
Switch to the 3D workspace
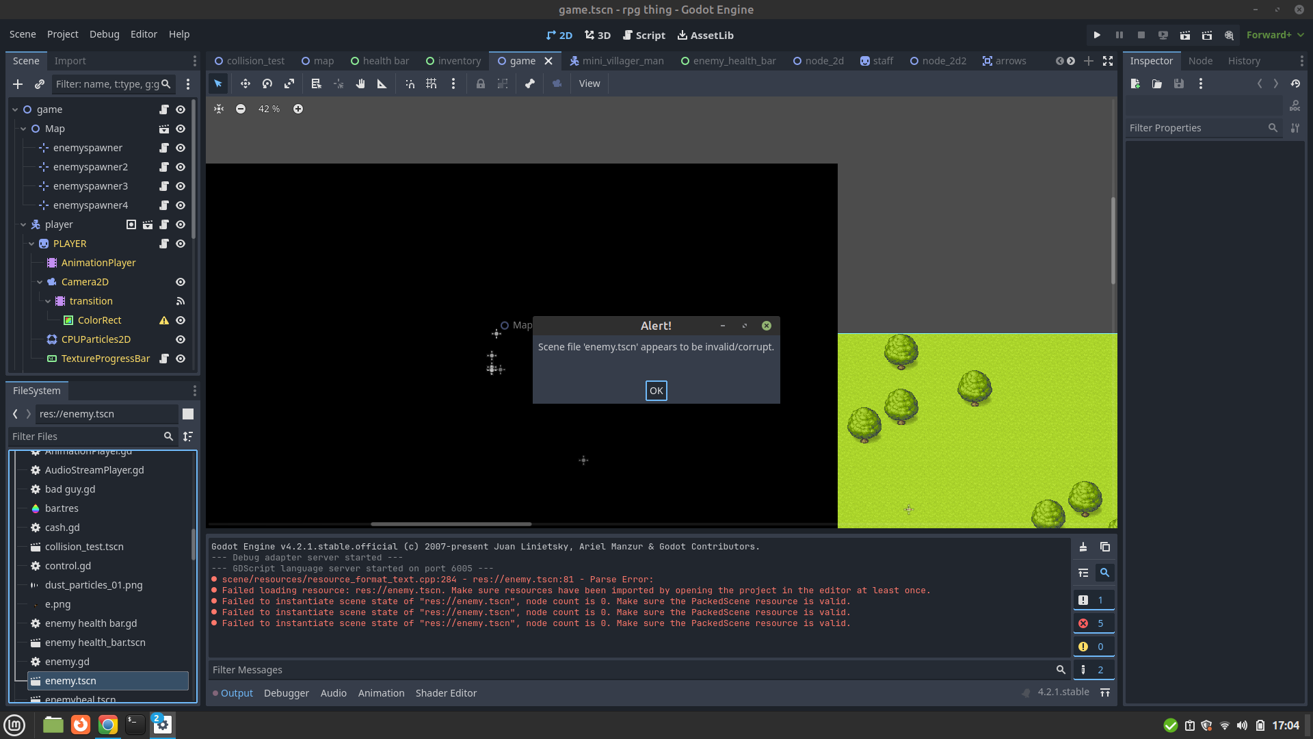coord(598,36)
